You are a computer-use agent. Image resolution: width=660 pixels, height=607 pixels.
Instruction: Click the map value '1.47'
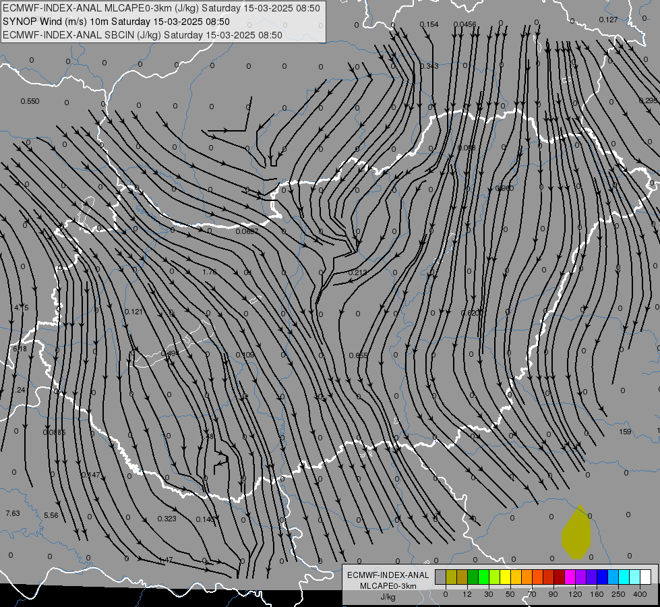(x=166, y=560)
